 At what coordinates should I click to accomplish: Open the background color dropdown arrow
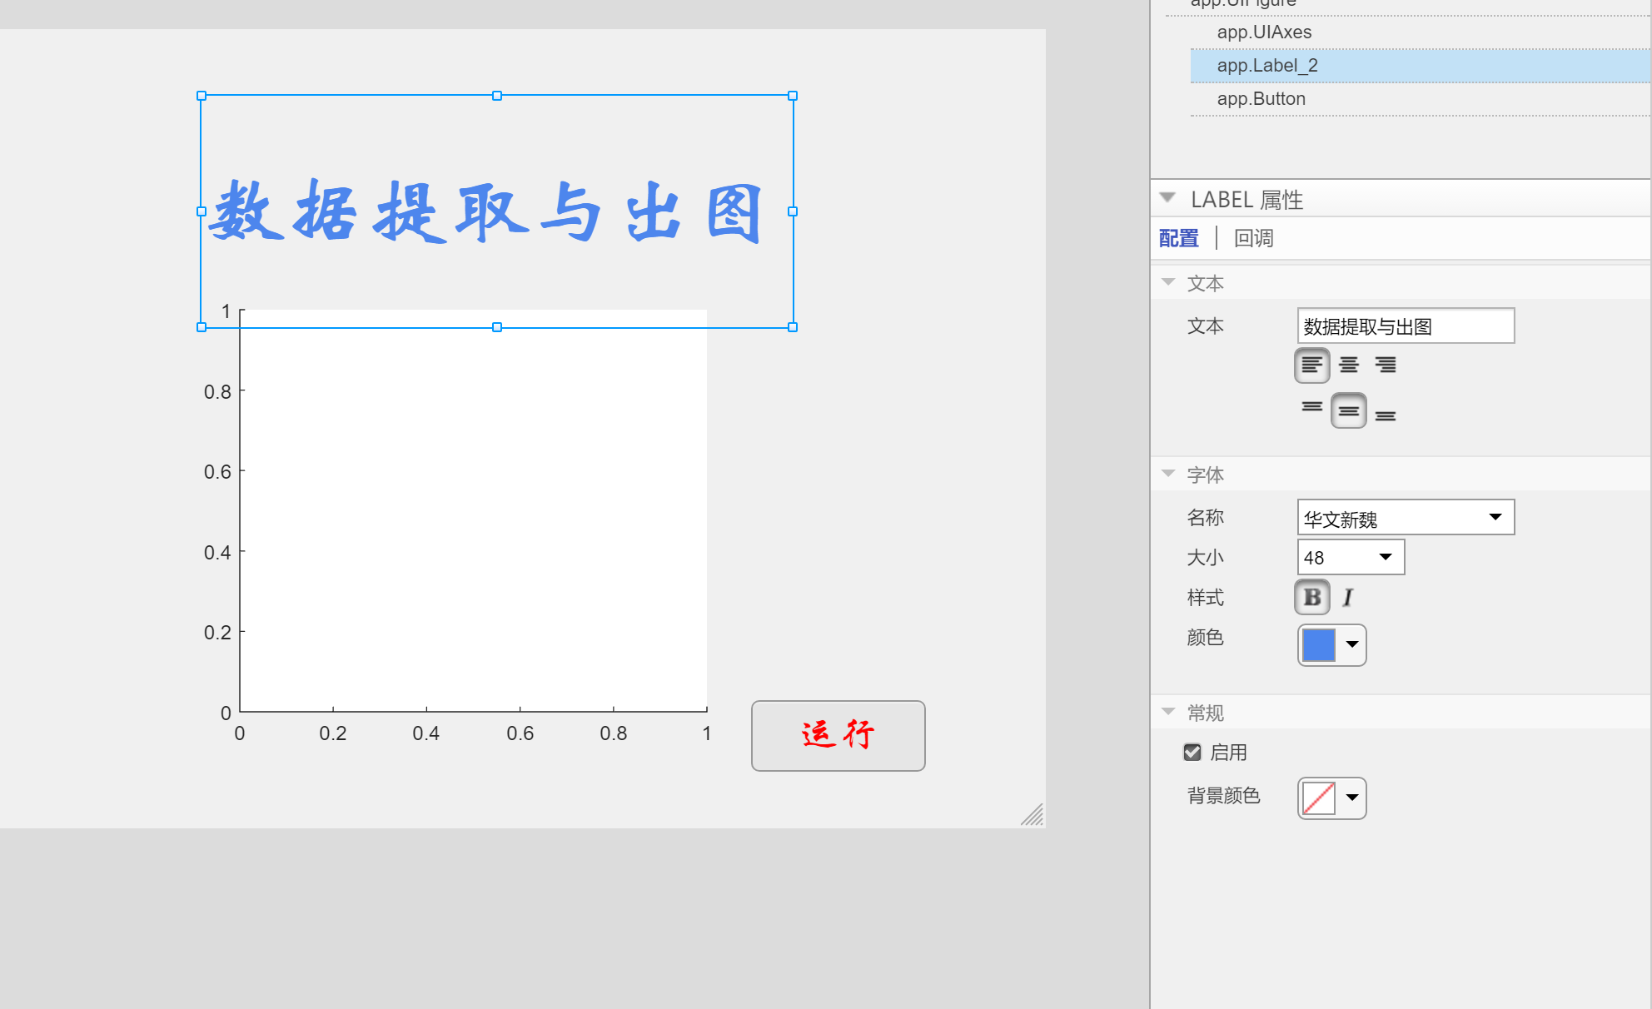tap(1352, 798)
